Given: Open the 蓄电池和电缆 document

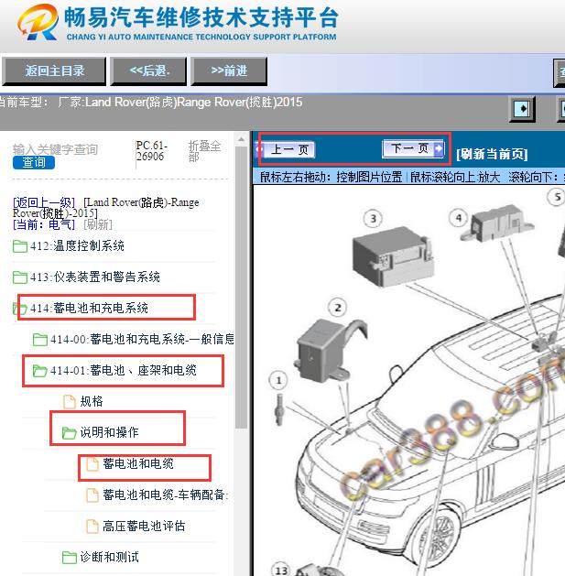Looking at the screenshot, I should pos(137,463).
